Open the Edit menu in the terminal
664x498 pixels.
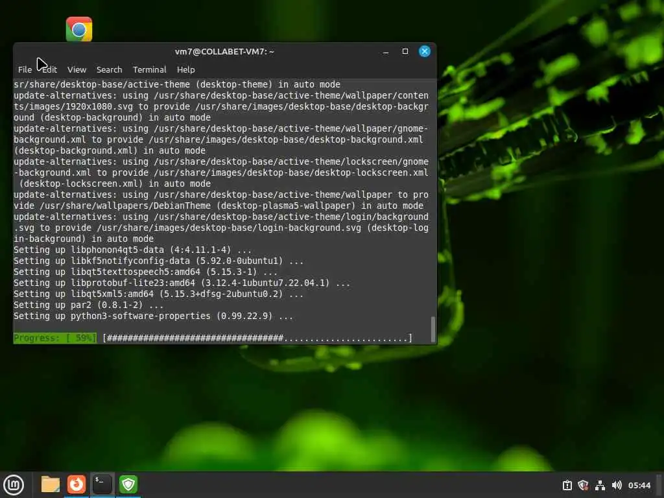[49, 69]
